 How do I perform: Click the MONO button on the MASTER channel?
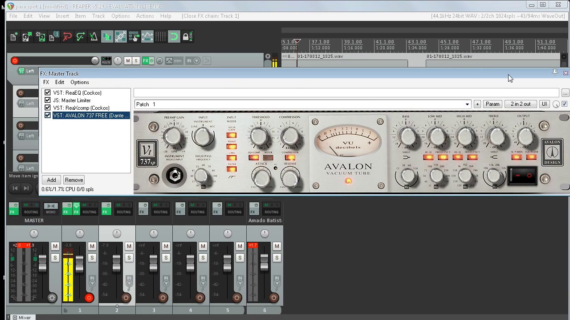(x=50, y=209)
